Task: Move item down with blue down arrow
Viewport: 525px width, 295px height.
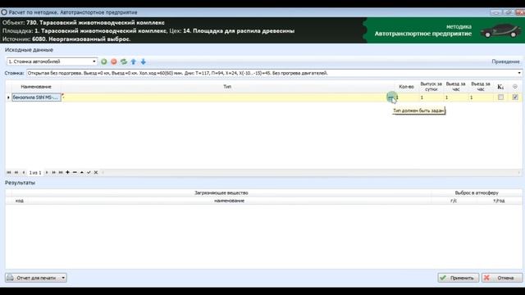Action: coord(144,61)
